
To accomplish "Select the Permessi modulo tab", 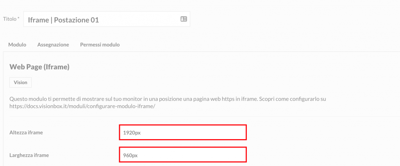I will coord(100,44).
